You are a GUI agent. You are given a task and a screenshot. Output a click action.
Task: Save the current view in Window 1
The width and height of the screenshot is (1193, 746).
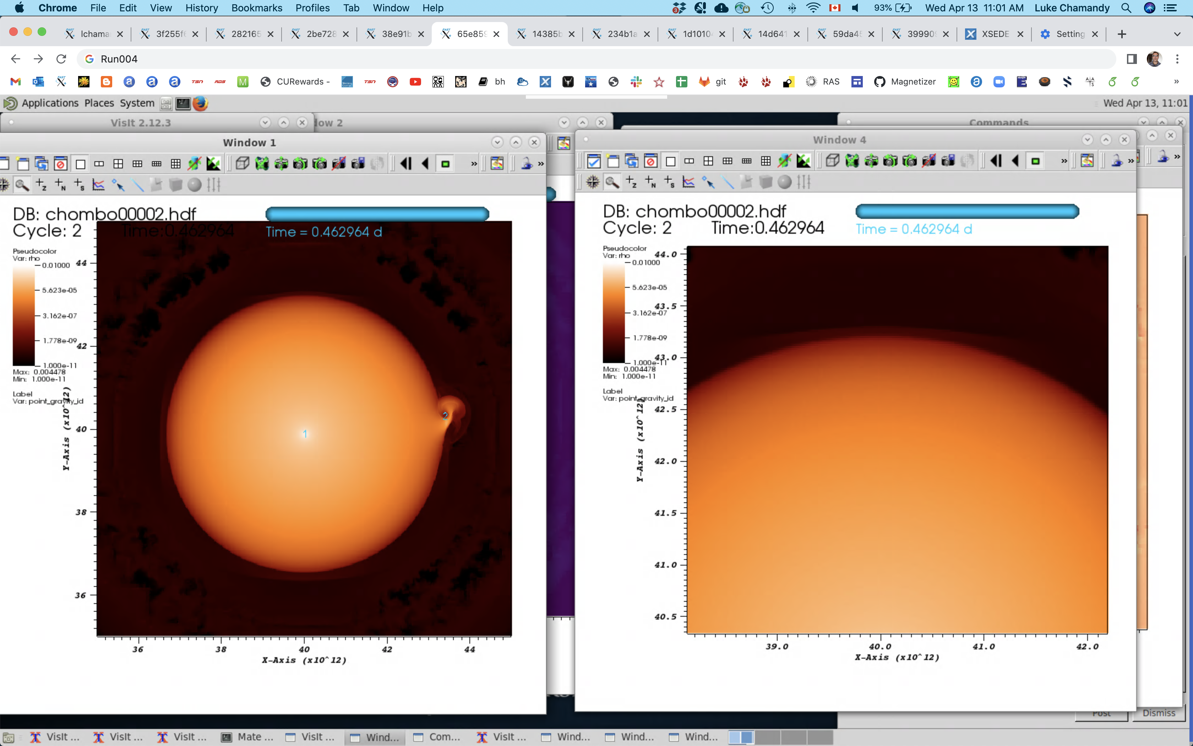tap(358, 164)
